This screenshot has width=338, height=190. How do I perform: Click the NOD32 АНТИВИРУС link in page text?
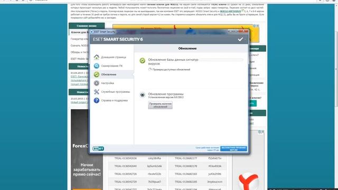(230, 11)
